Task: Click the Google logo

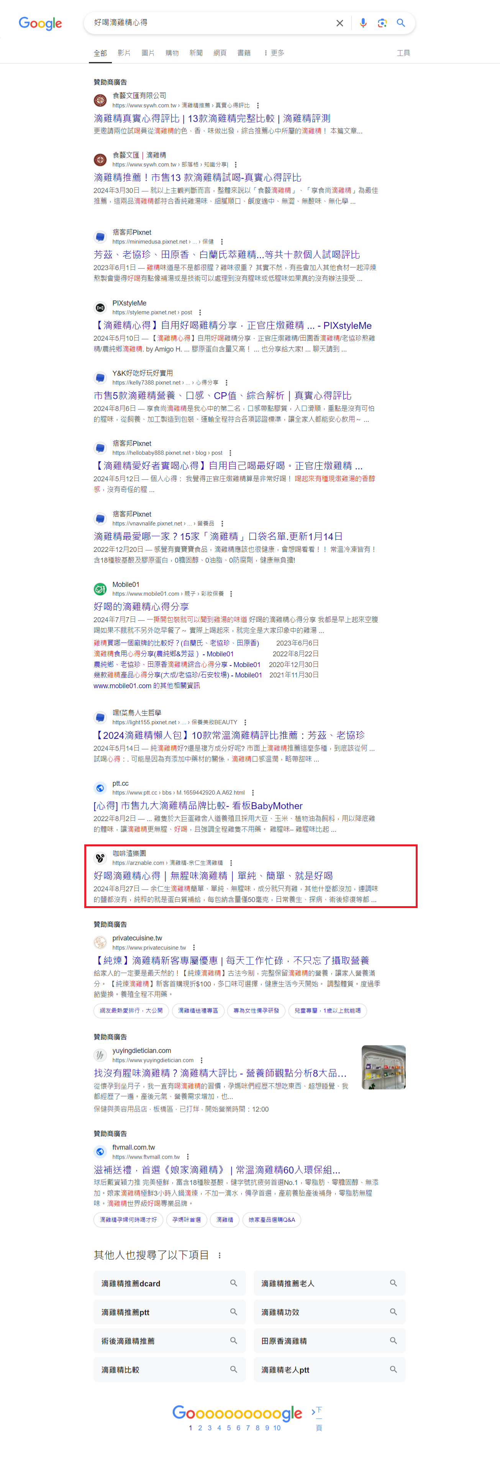Action: (x=40, y=23)
